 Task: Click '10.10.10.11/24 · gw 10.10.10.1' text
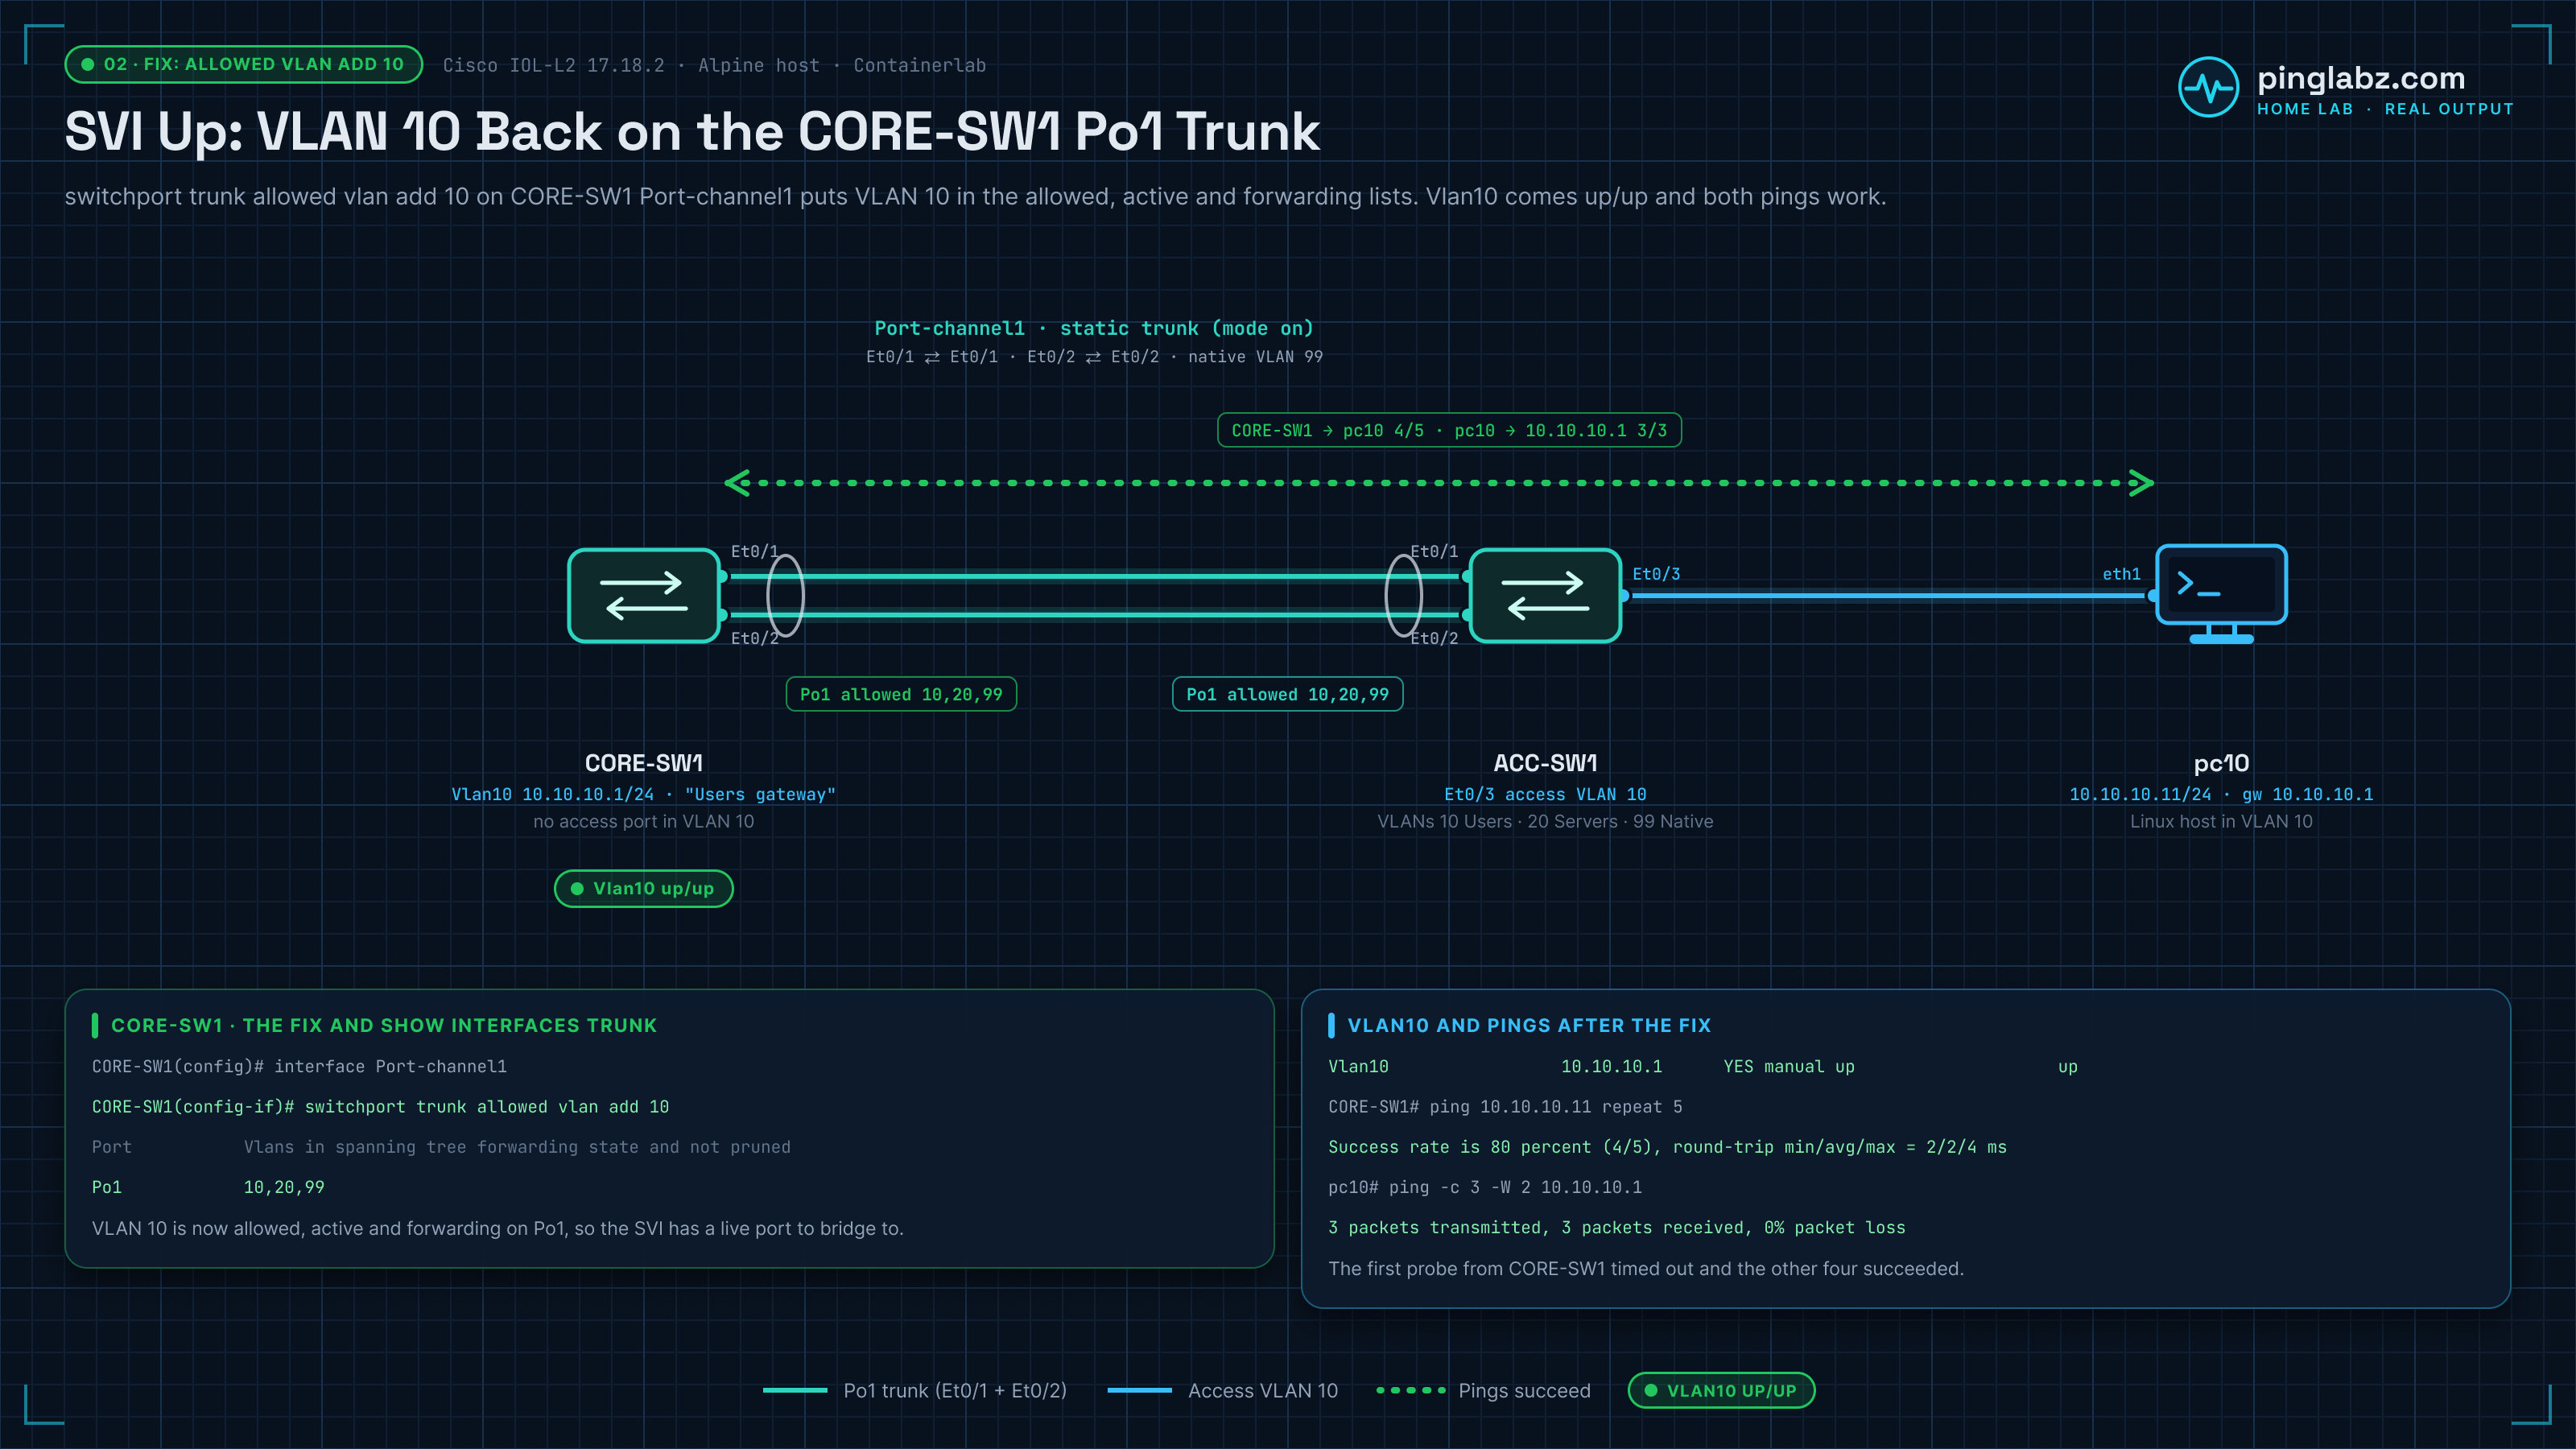click(x=2221, y=794)
